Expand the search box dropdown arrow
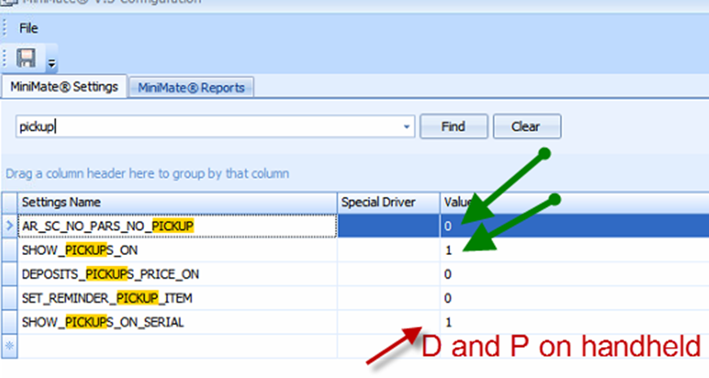 406,127
